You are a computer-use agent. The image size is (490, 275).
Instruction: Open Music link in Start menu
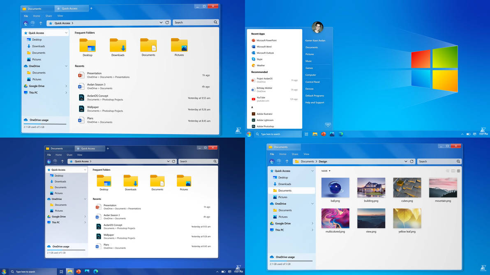(308, 61)
